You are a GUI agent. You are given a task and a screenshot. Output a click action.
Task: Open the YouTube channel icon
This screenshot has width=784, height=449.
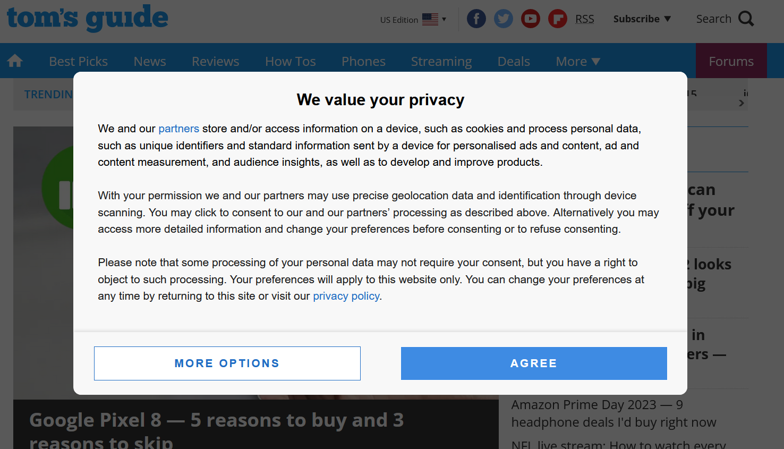tap(531, 18)
